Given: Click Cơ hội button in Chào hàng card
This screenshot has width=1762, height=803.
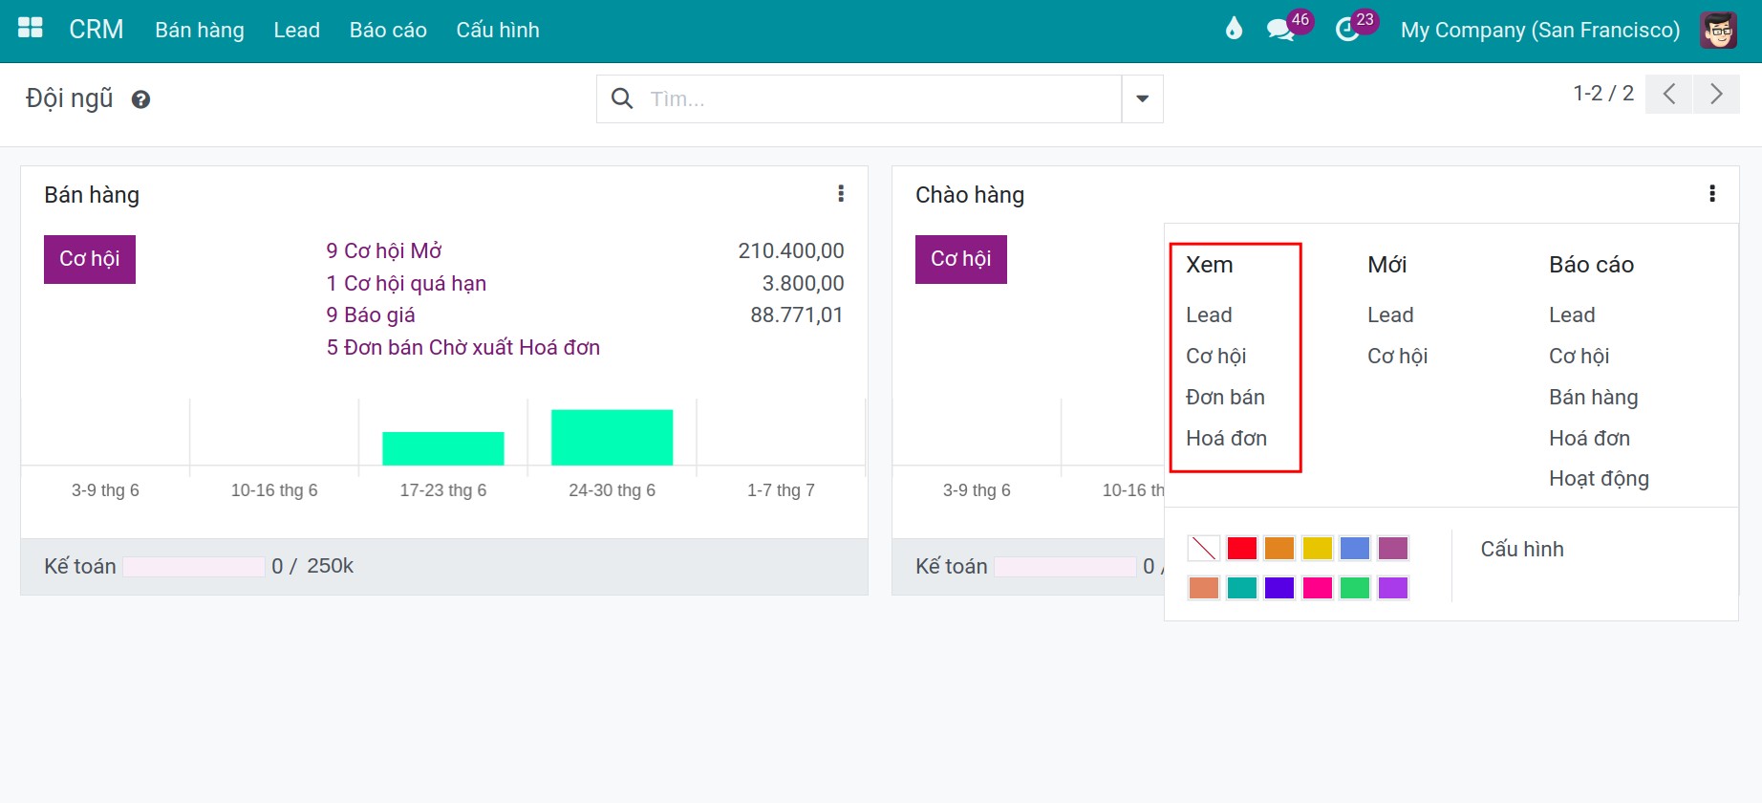Looking at the screenshot, I should point(961,259).
